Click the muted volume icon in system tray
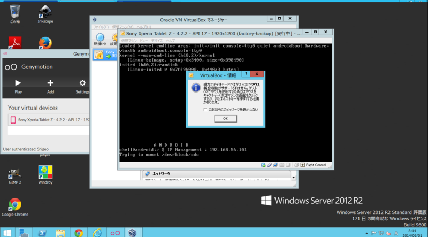Viewport: 428px width, 237px height. [x=388, y=233]
